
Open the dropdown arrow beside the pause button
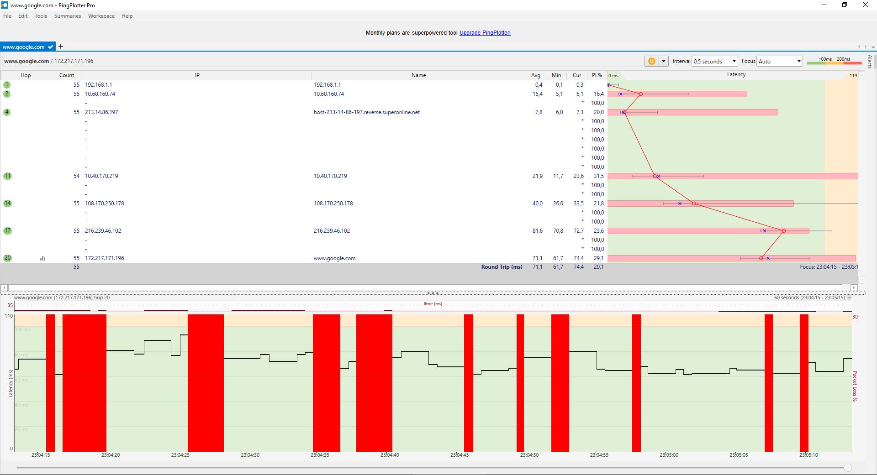pyautogui.click(x=664, y=61)
